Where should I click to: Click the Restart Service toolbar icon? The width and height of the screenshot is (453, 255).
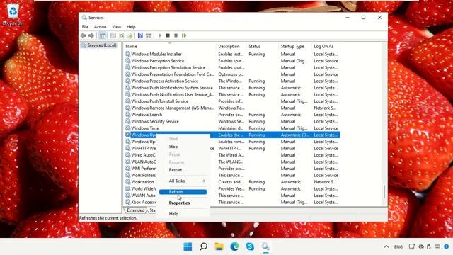click(x=184, y=35)
